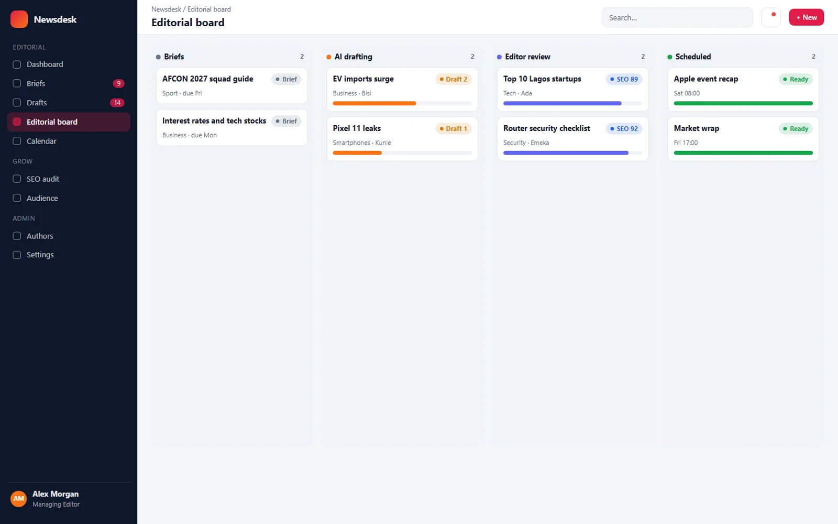Click the red 9 badge on Briefs

click(119, 83)
